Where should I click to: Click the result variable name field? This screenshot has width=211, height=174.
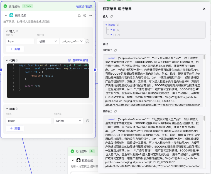pyautogui.click(x=29, y=121)
